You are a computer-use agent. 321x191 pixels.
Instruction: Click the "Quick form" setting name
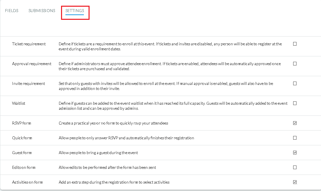pyautogui.click(x=22, y=138)
